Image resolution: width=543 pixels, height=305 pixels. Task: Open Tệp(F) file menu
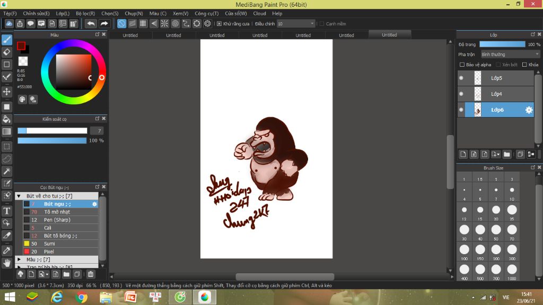pyautogui.click(x=10, y=13)
